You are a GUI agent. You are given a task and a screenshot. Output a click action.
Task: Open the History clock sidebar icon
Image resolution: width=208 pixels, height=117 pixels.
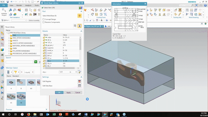click(x=2, y=82)
